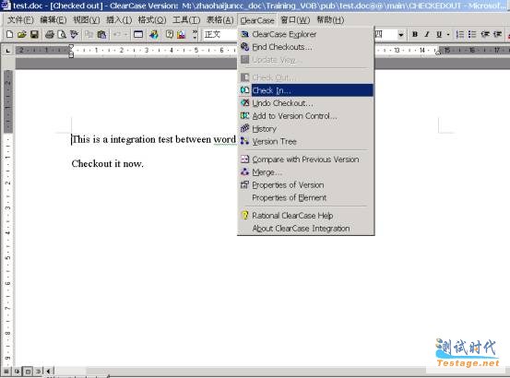Click the Decrease Indent icon
This screenshot has width=510, height=378.
(485, 34)
